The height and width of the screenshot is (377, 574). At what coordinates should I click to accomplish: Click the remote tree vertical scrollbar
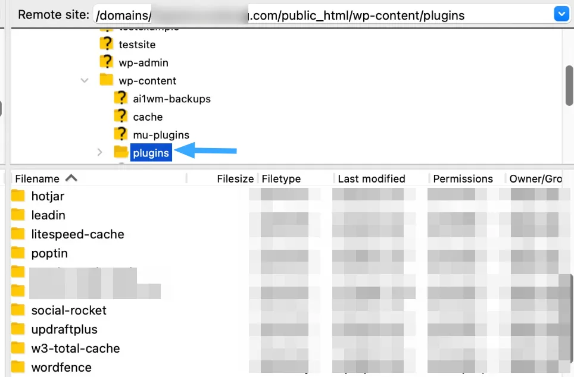click(x=569, y=86)
